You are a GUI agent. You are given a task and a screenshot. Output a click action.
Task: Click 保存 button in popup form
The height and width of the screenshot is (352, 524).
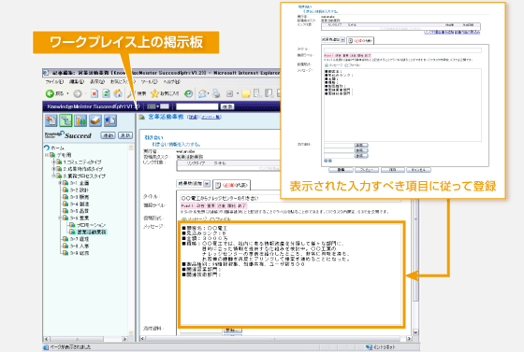pyautogui.click(x=393, y=170)
